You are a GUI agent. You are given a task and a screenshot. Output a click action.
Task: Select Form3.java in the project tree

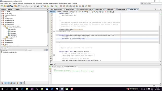click(13, 33)
